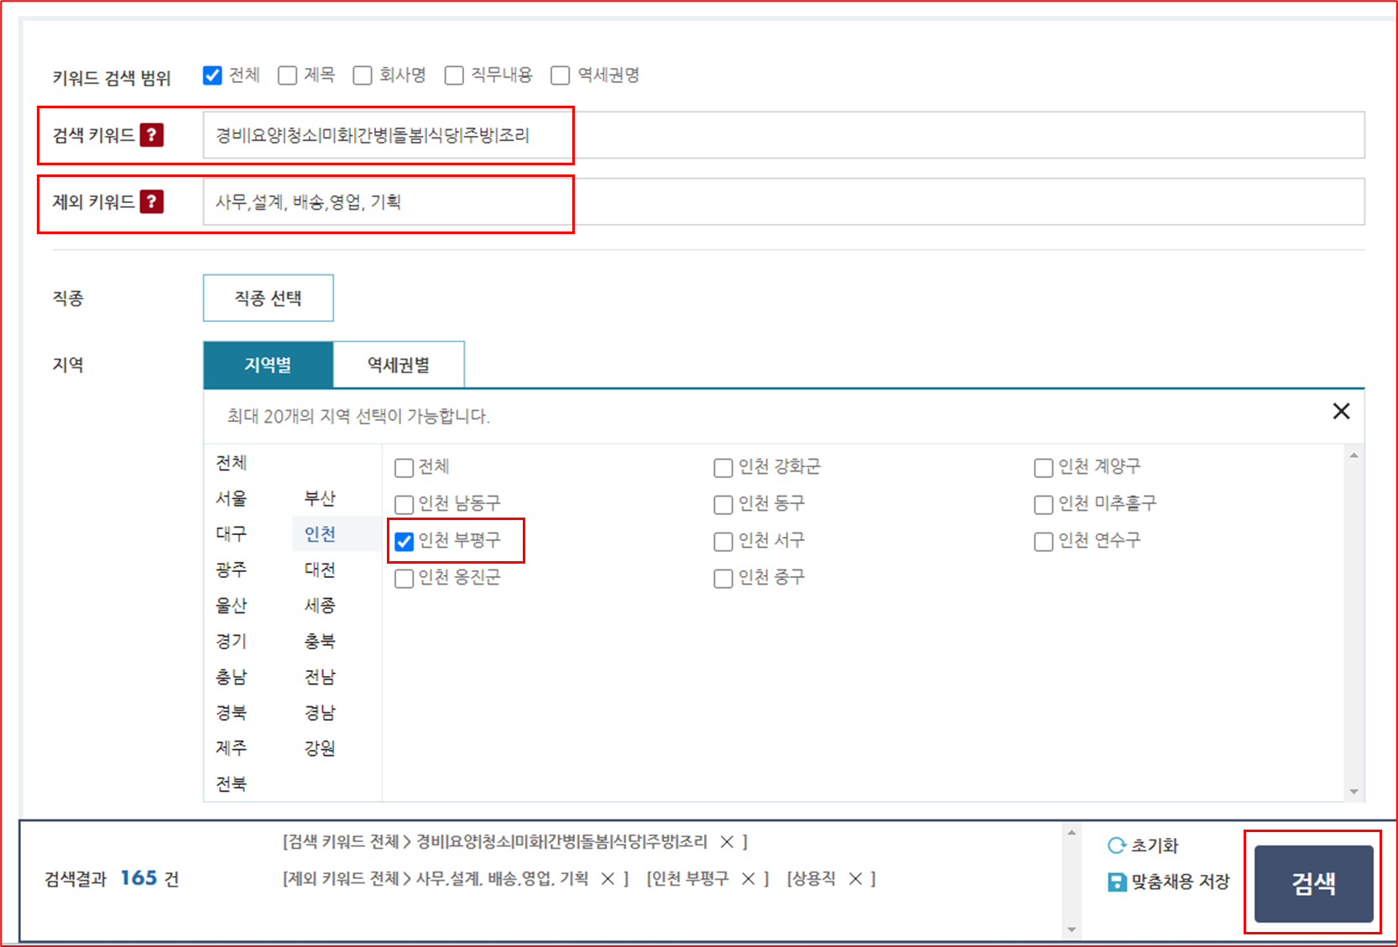Click filter summary scrollbar up arrow

point(1072,832)
